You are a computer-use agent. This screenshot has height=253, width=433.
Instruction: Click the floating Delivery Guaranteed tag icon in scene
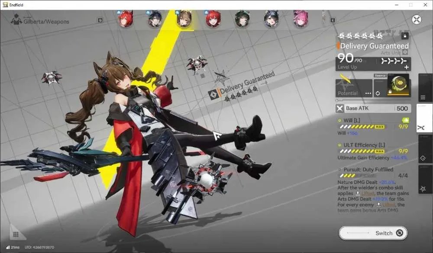coord(213,95)
